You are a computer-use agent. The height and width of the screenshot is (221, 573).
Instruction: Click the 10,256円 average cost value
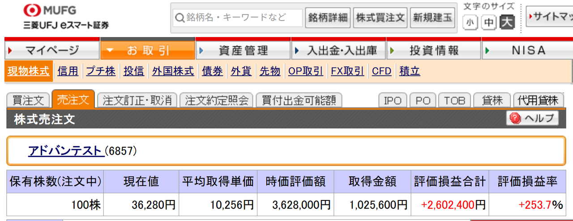pos(231,205)
